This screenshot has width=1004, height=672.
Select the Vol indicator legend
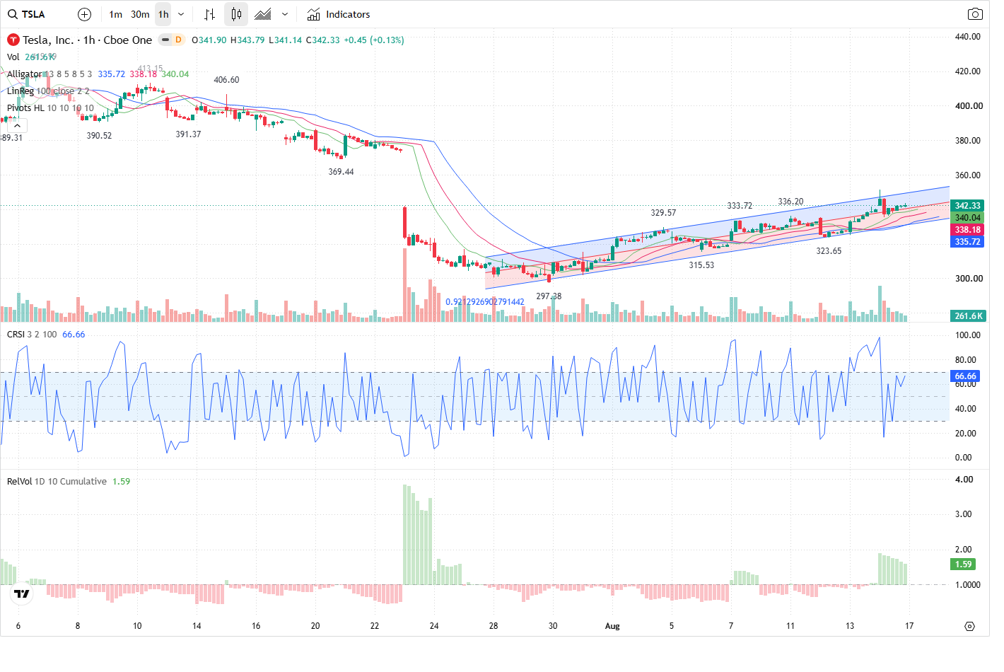pyautogui.click(x=13, y=57)
